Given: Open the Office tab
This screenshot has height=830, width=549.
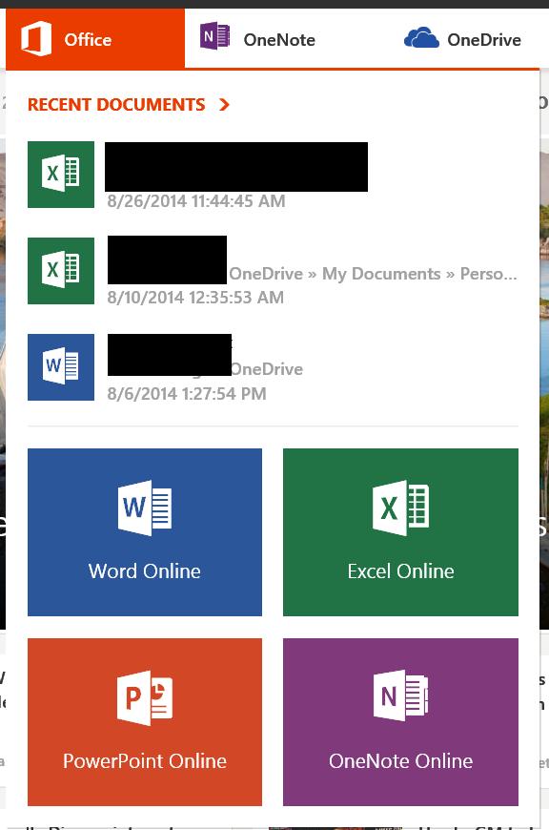Looking at the screenshot, I should [95, 39].
